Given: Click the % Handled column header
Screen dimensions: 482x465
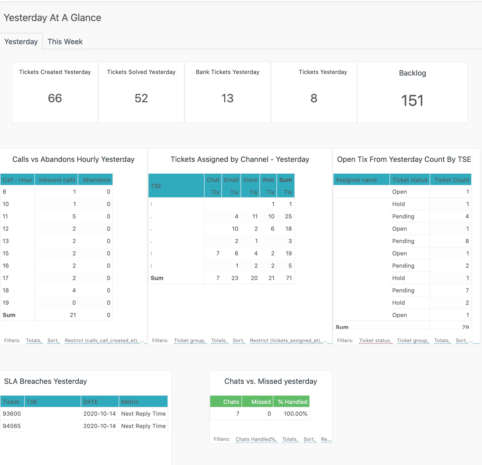Looking at the screenshot, I should [x=291, y=402].
